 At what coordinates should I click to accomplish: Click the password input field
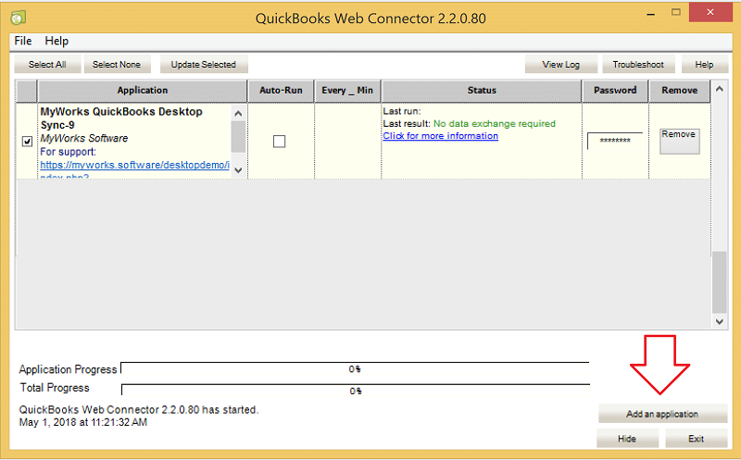(x=615, y=141)
